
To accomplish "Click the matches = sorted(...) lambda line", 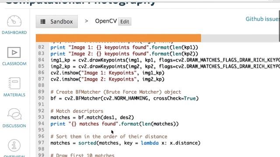I will 126,143.
